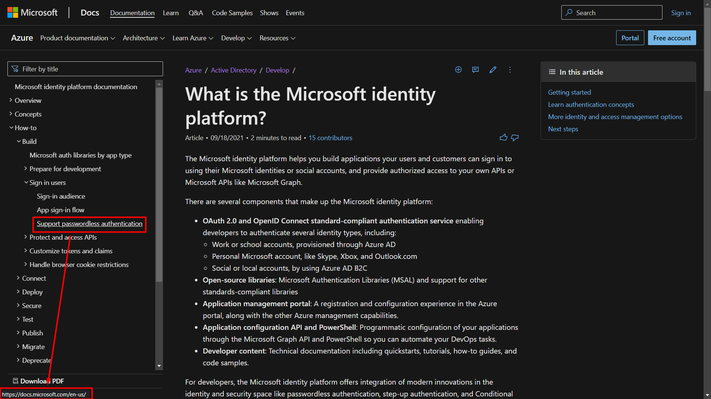This screenshot has width=711, height=399.
Task: Expand Handle browser cookie restrictions node
Action: tap(26, 264)
